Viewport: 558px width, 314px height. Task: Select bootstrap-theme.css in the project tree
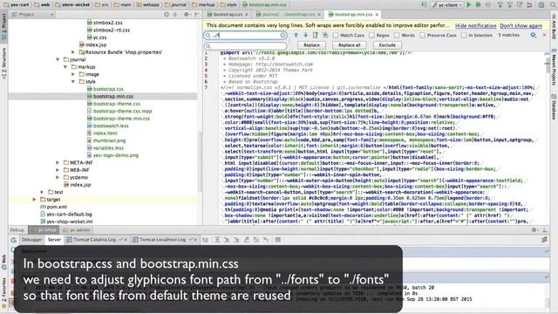click(x=116, y=104)
